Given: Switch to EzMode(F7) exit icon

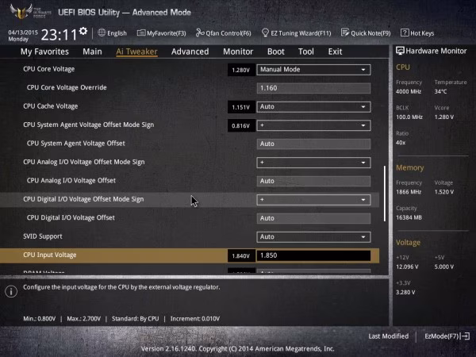Looking at the screenshot, I should (x=465, y=336).
